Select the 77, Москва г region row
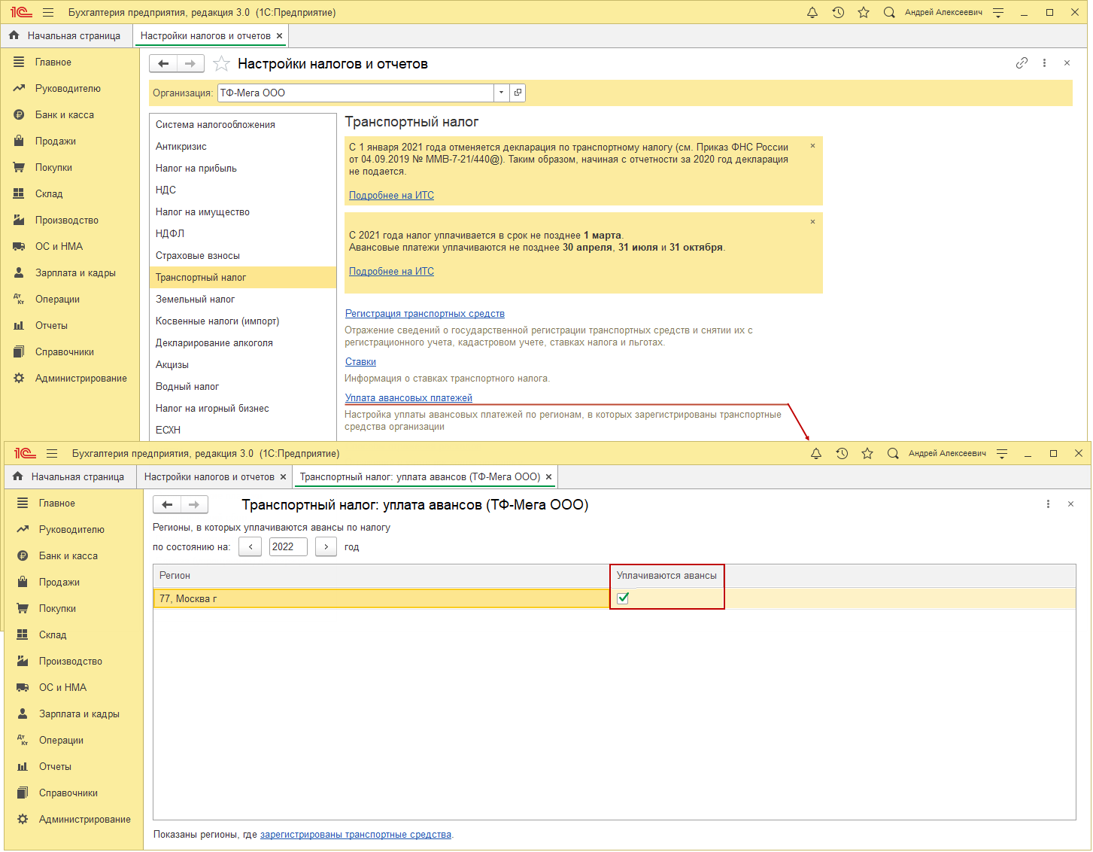Image resolution: width=1093 pixels, height=852 pixels. coord(615,598)
